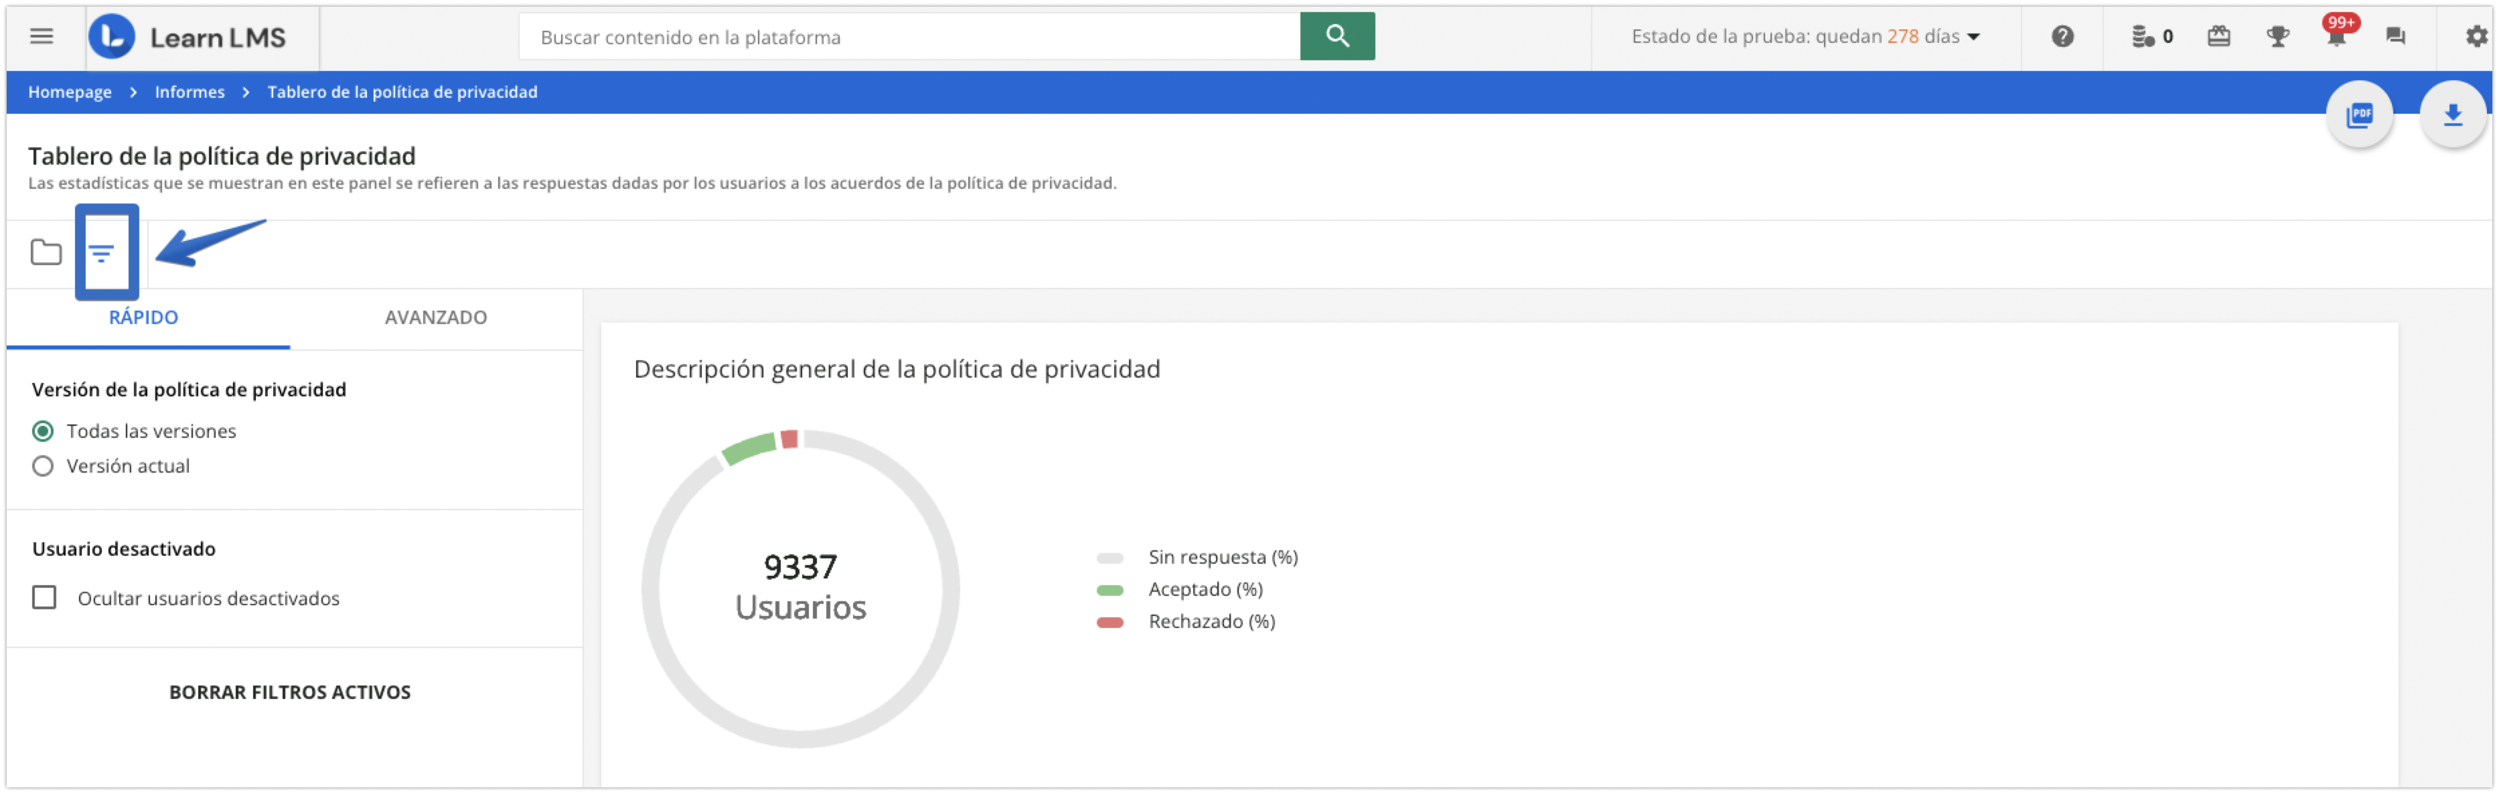Toggle Sin respuesta (%) legend entry

point(1198,558)
